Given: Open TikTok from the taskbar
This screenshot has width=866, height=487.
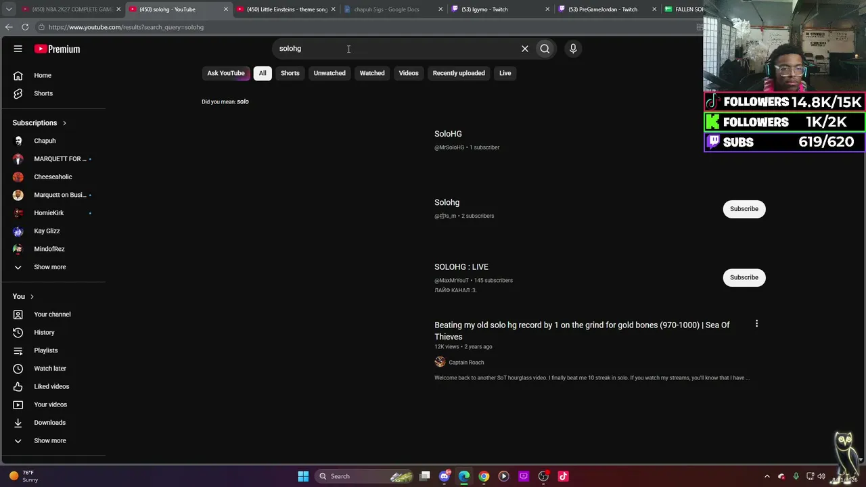Looking at the screenshot, I should 563,476.
